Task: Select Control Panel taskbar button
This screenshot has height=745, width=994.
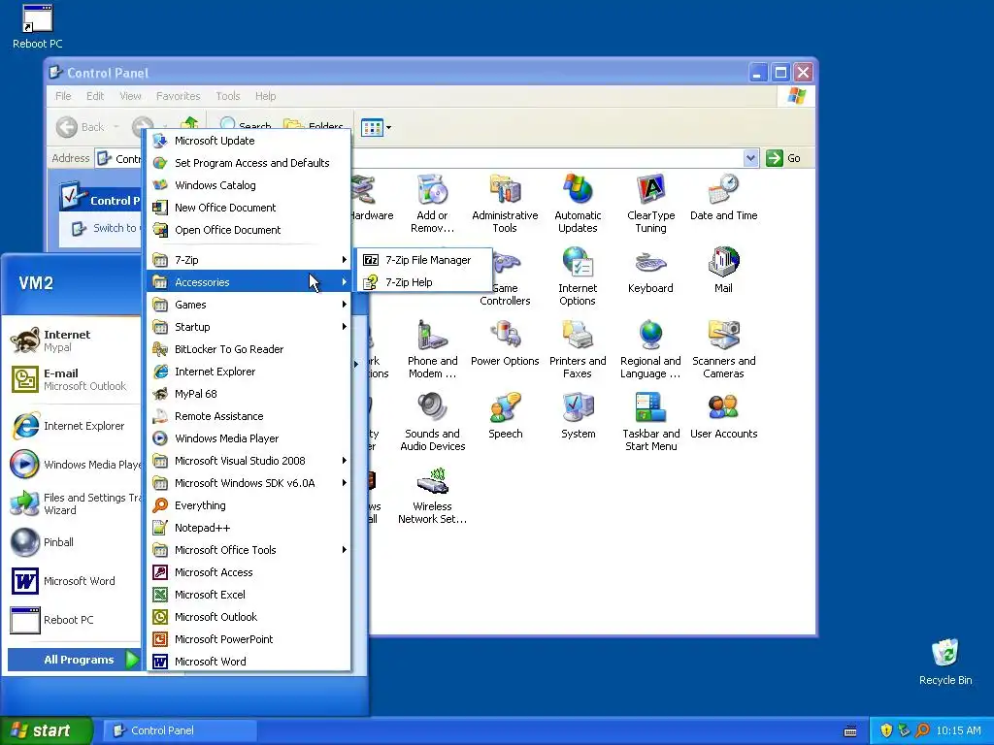Action: coord(179,730)
